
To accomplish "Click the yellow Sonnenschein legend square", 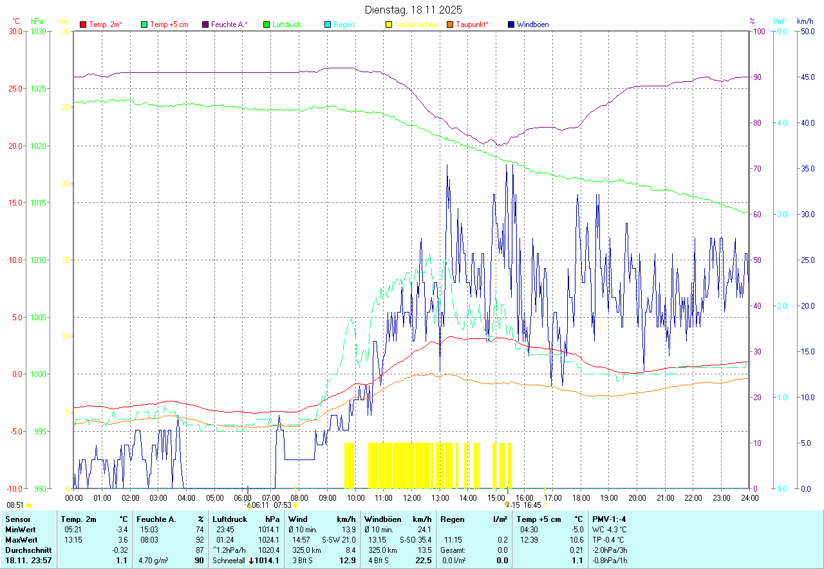I will click(389, 24).
